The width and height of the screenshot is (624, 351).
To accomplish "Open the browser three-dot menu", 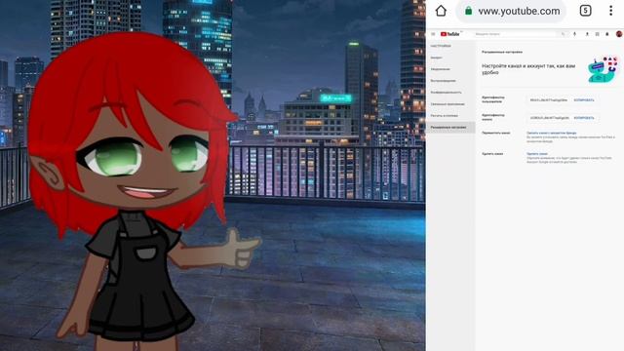I will (611, 11).
